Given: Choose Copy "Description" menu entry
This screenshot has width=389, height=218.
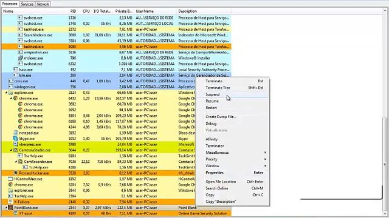Looking at the screenshot, I should click(232, 202).
